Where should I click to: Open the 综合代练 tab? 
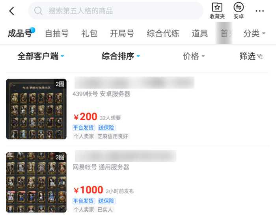point(163,33)
